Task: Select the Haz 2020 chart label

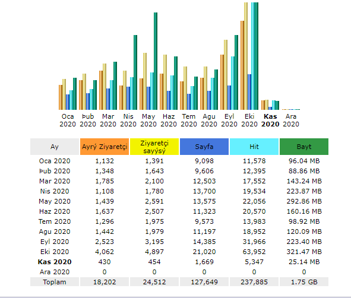Action: point(169,120)
